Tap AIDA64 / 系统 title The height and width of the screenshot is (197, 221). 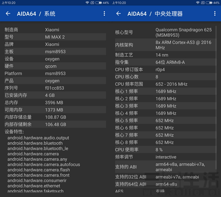pos(36,14)
